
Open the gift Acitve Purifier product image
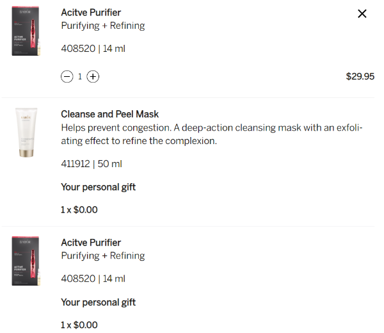click(x=26, y=261)
